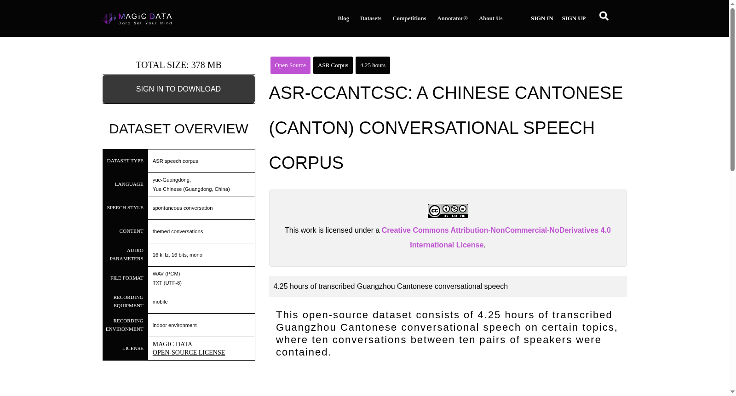Go to Competitions page
The width and height of the screenshot is (736, 396).
point(409,18)
